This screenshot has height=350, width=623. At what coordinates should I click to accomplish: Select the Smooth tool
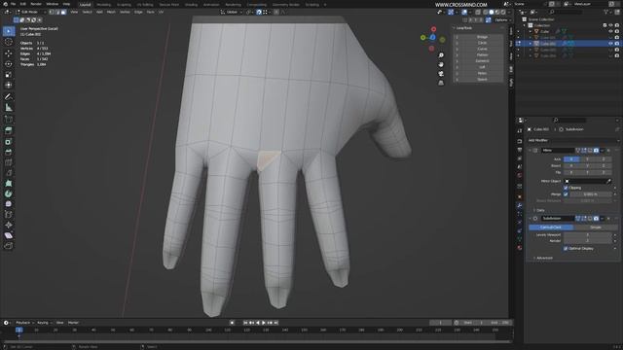coord(9,204)
